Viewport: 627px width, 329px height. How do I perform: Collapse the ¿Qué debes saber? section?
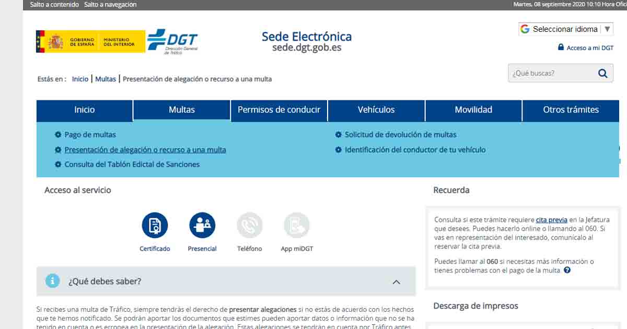coord(396,281)
